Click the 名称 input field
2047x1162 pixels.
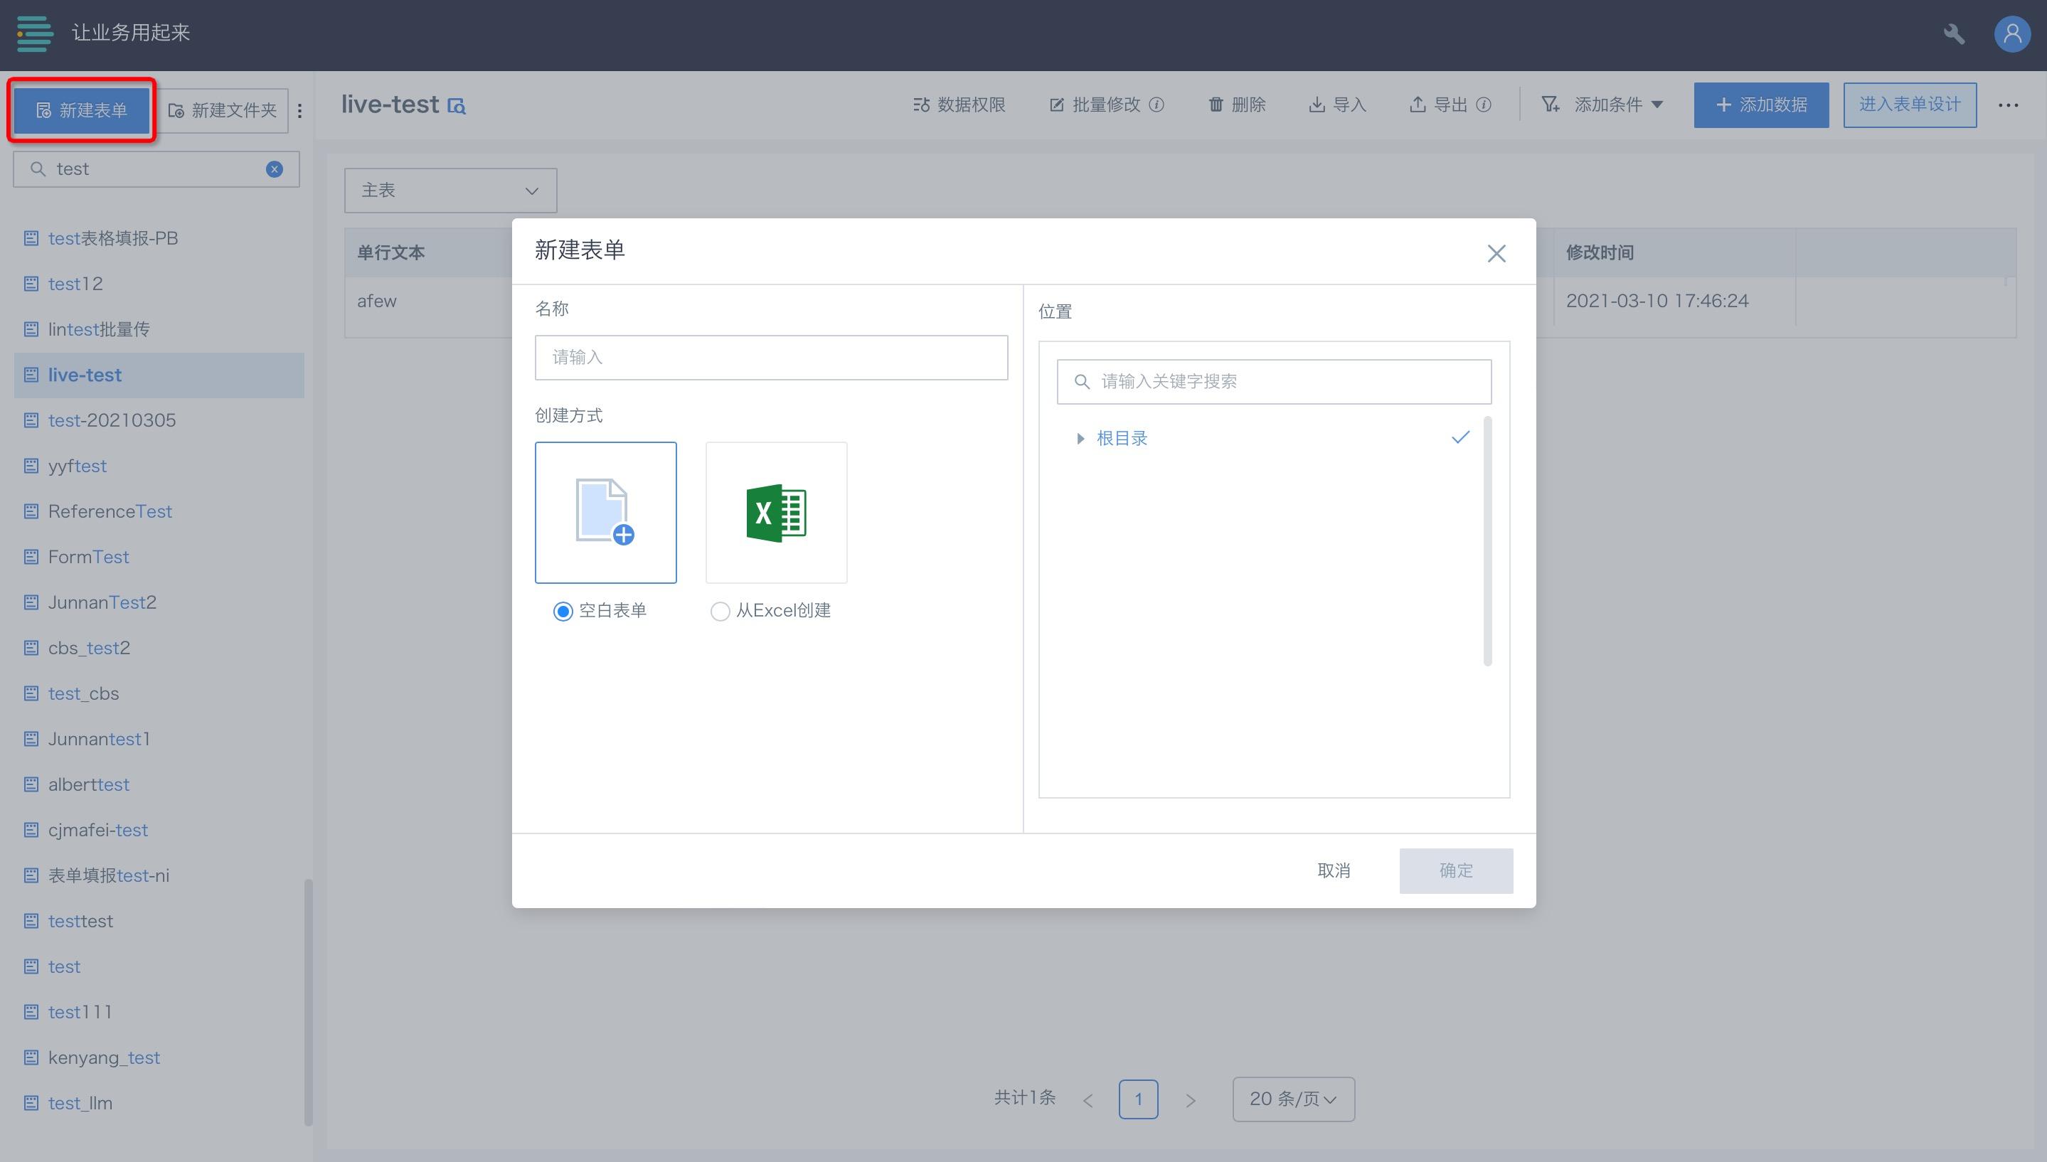click(x=771, y=358)
